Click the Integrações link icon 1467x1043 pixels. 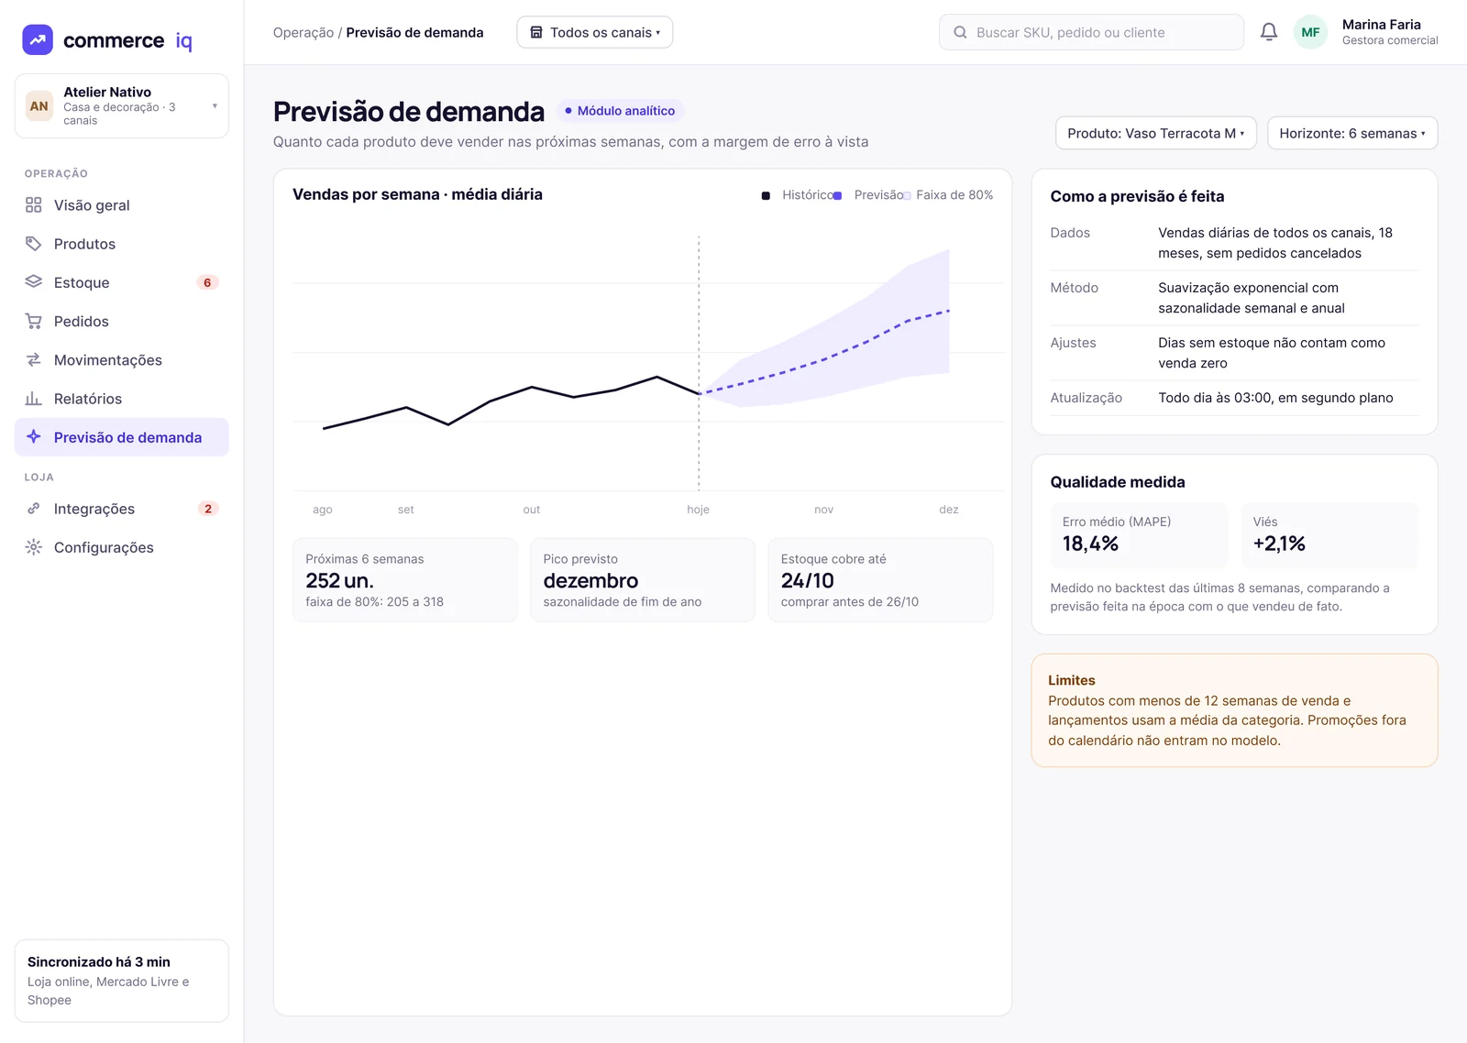tap(34, 509)
